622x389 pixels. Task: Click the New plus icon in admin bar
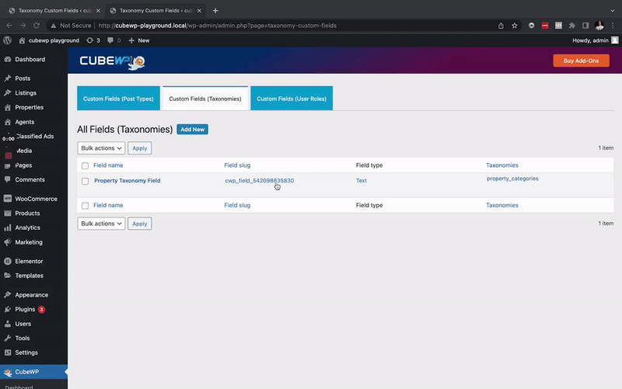point(131,40)
